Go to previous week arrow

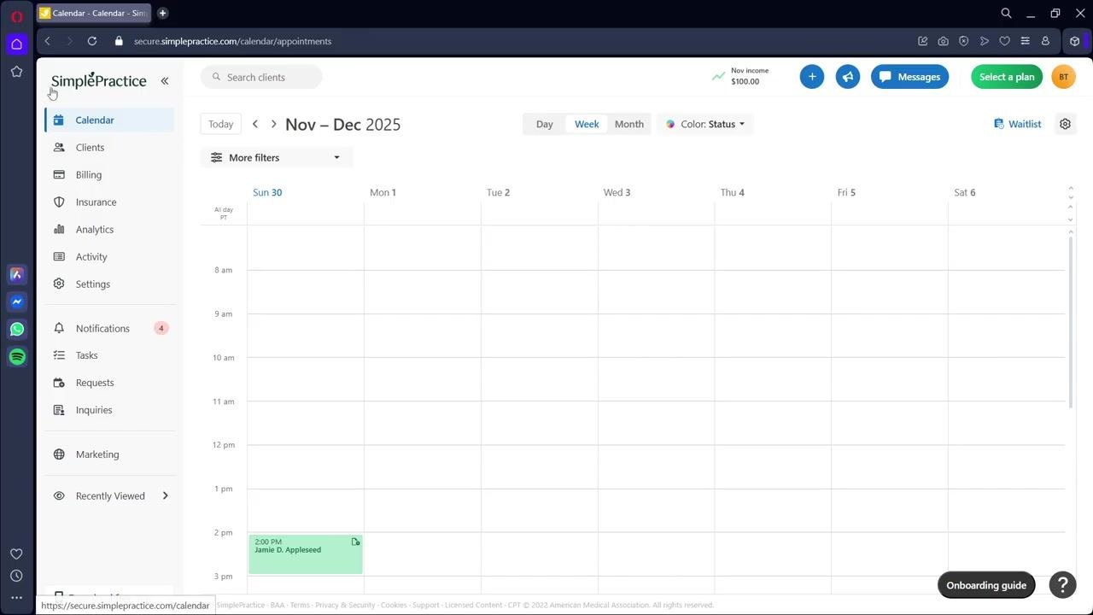click(x=254, y=124)
